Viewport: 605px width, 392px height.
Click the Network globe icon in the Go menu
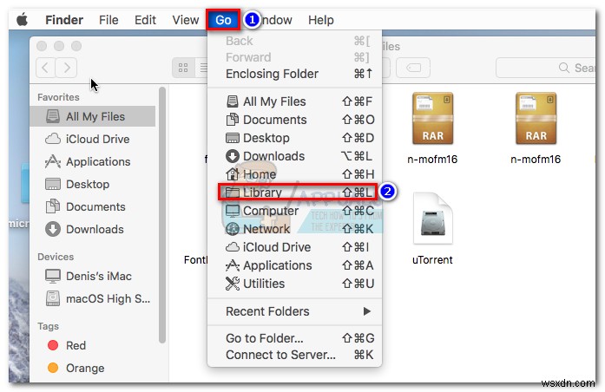(233, 229)
